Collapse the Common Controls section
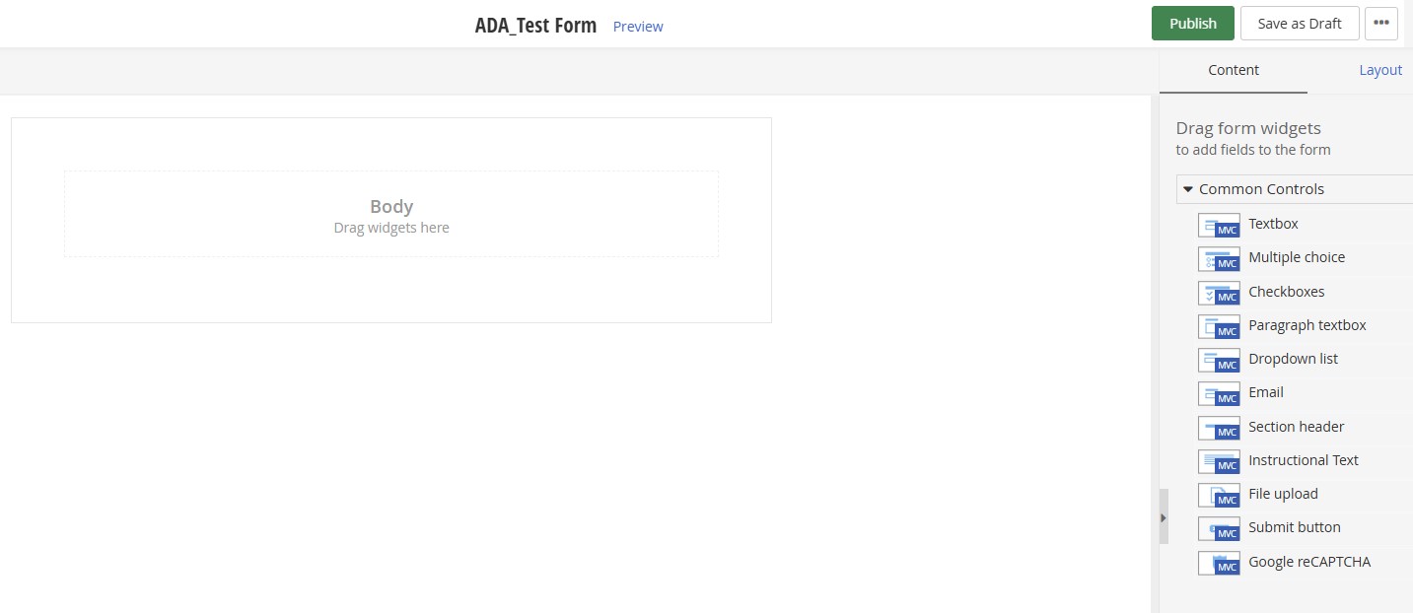This screenshot has width=1413, height=613. tap(1188, 189)
